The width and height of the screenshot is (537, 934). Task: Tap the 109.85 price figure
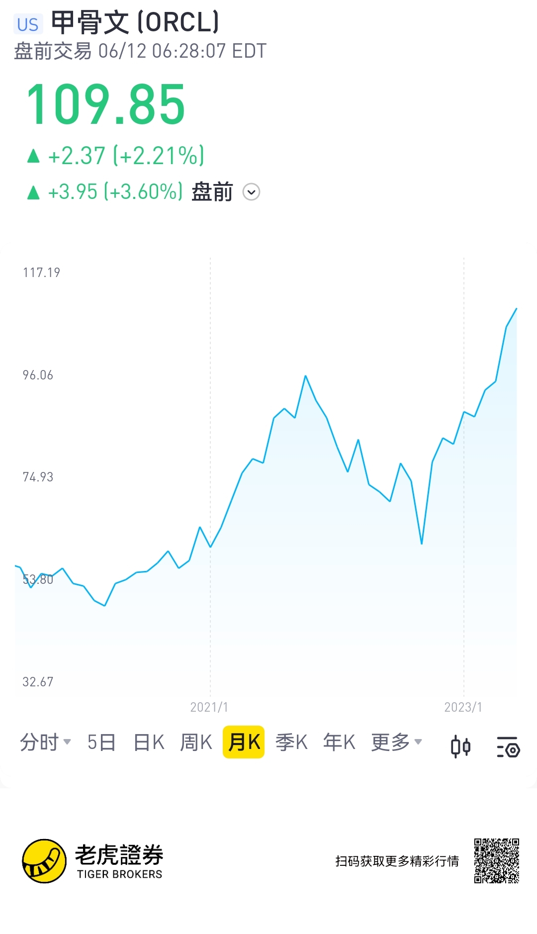[105, 105]
